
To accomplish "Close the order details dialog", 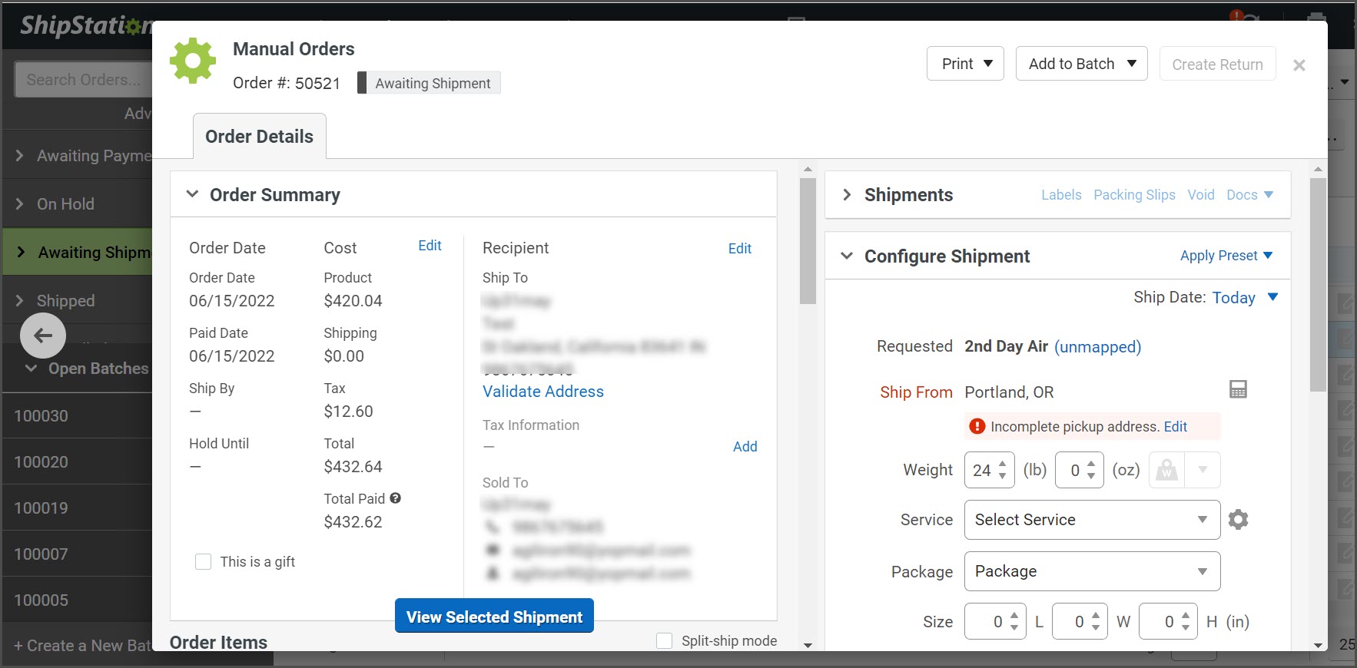I will click(x=1299, y=65).
